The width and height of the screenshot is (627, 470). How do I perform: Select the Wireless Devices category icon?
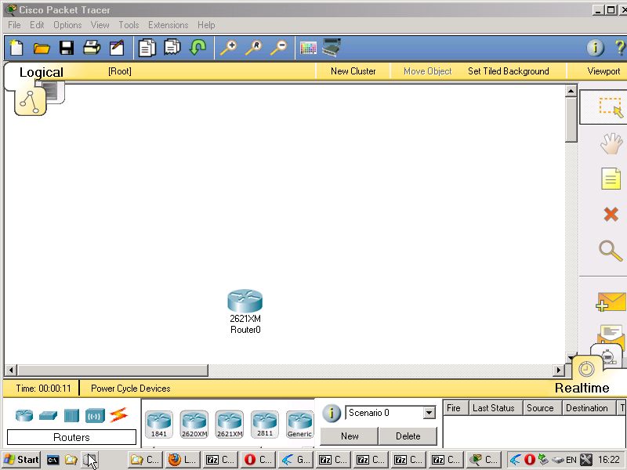(x=95, y=416)
